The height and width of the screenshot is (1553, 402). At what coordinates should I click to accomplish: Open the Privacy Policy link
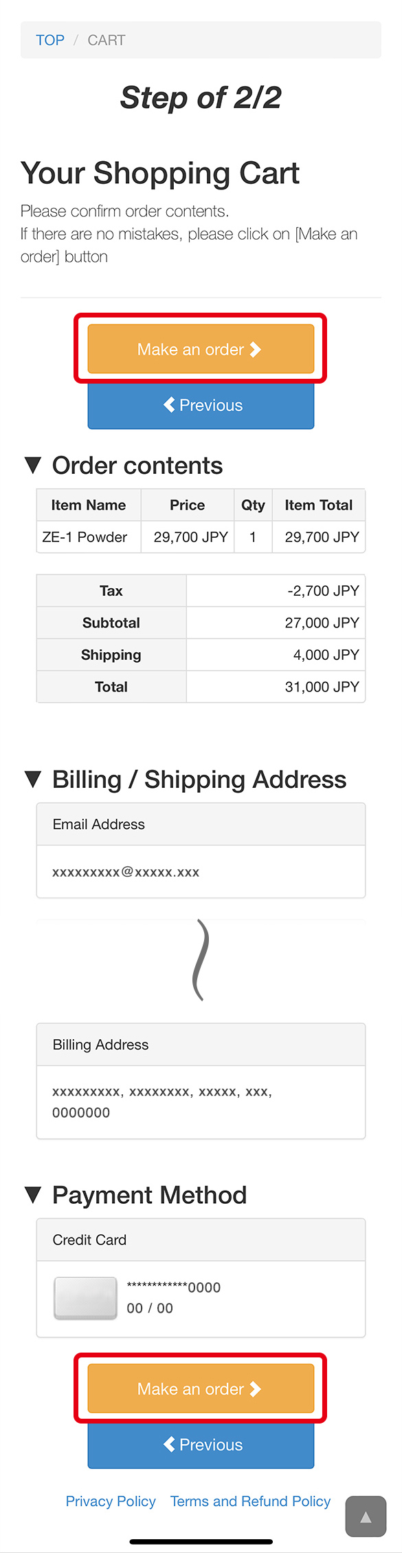click(111, 1501)
